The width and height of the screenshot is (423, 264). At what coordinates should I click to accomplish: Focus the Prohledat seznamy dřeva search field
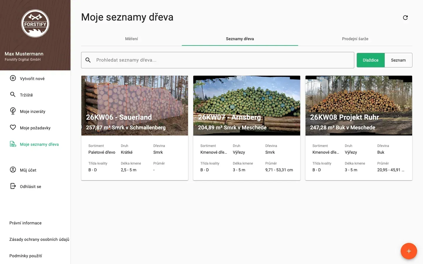click(218, 60)
